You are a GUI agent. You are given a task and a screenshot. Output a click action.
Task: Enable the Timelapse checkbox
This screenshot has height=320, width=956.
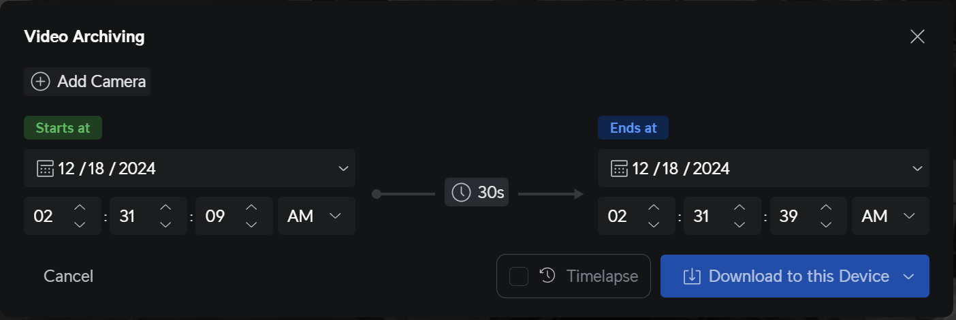coord(519,276)
